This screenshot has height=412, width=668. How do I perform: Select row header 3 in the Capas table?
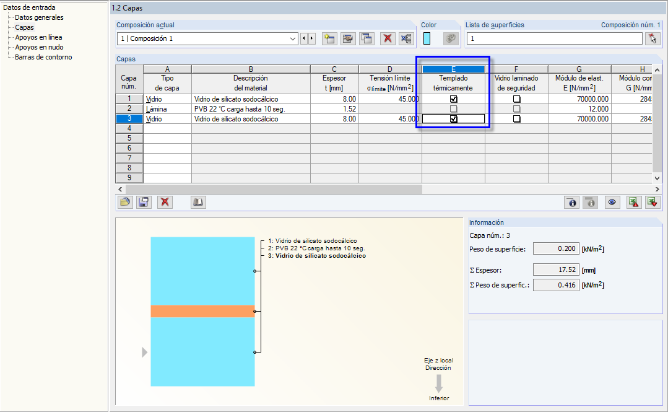[x=129, y=118]
